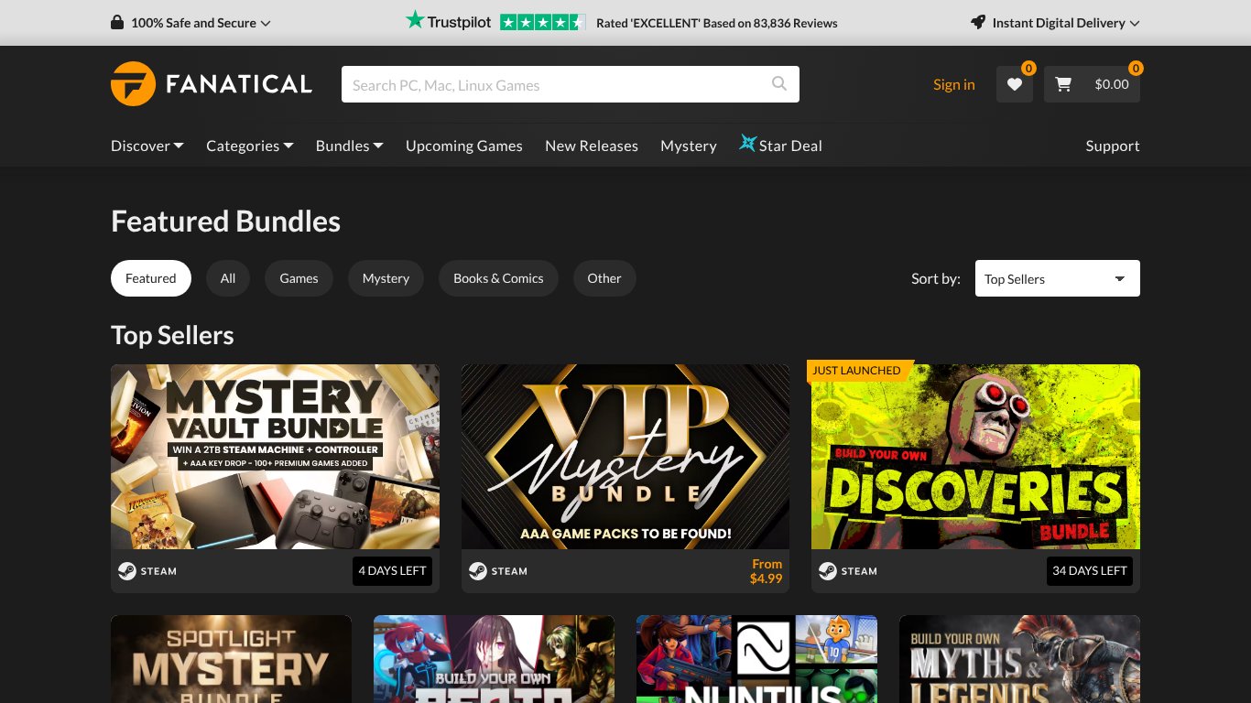Click Steam icon on Mystery Vault Bundle

[x=127, y=571]
